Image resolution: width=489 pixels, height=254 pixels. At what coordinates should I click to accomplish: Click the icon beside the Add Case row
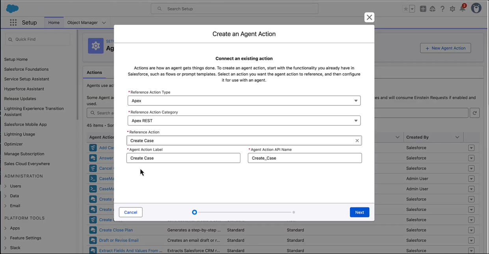click(x=93, y=148)
